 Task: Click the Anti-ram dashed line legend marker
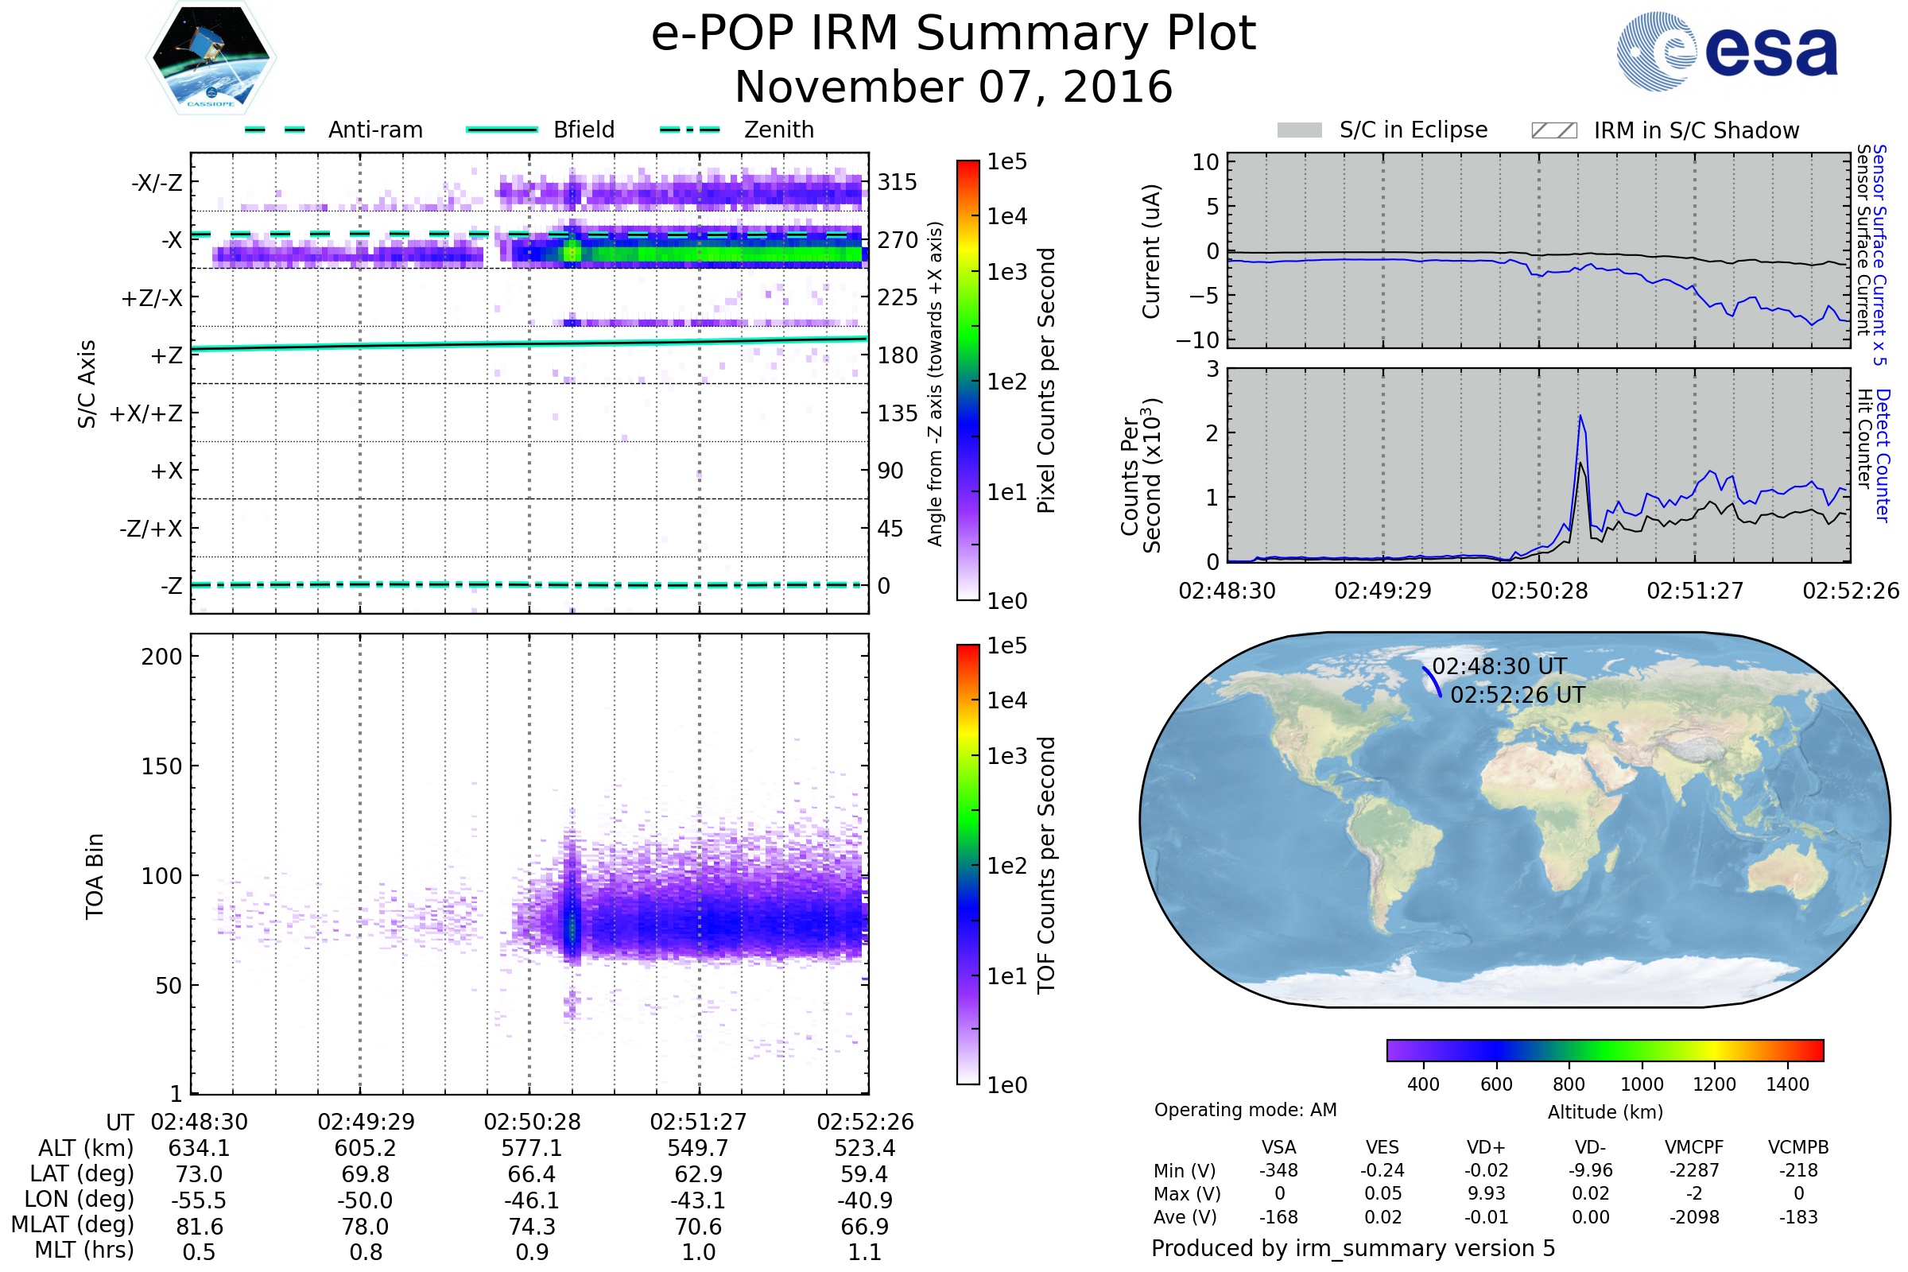point(275,130)
